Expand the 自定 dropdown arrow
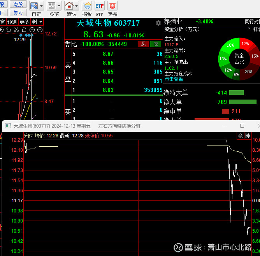 pos(42,6)
